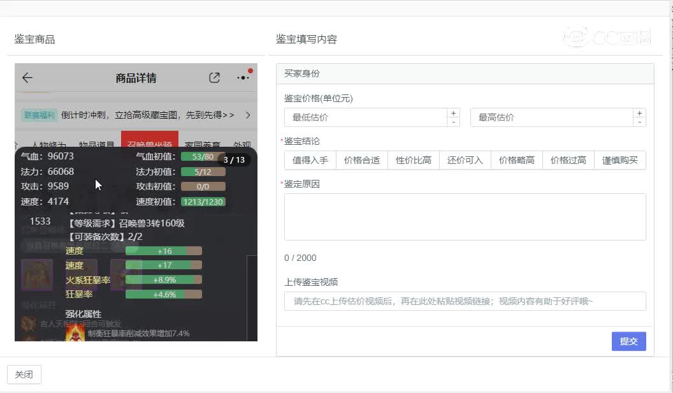Image resolution: width=673 pixels, height=393 pixels.
Task: Click the 关闭 button at bottom left
Action: [x=24, y=374]
